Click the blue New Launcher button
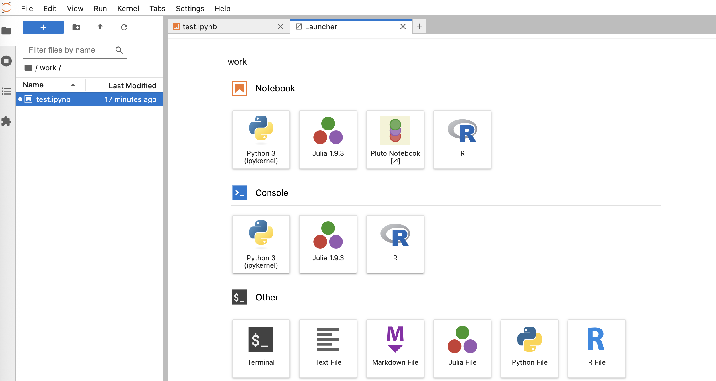 pyautogui.click(x=43, y=27)
